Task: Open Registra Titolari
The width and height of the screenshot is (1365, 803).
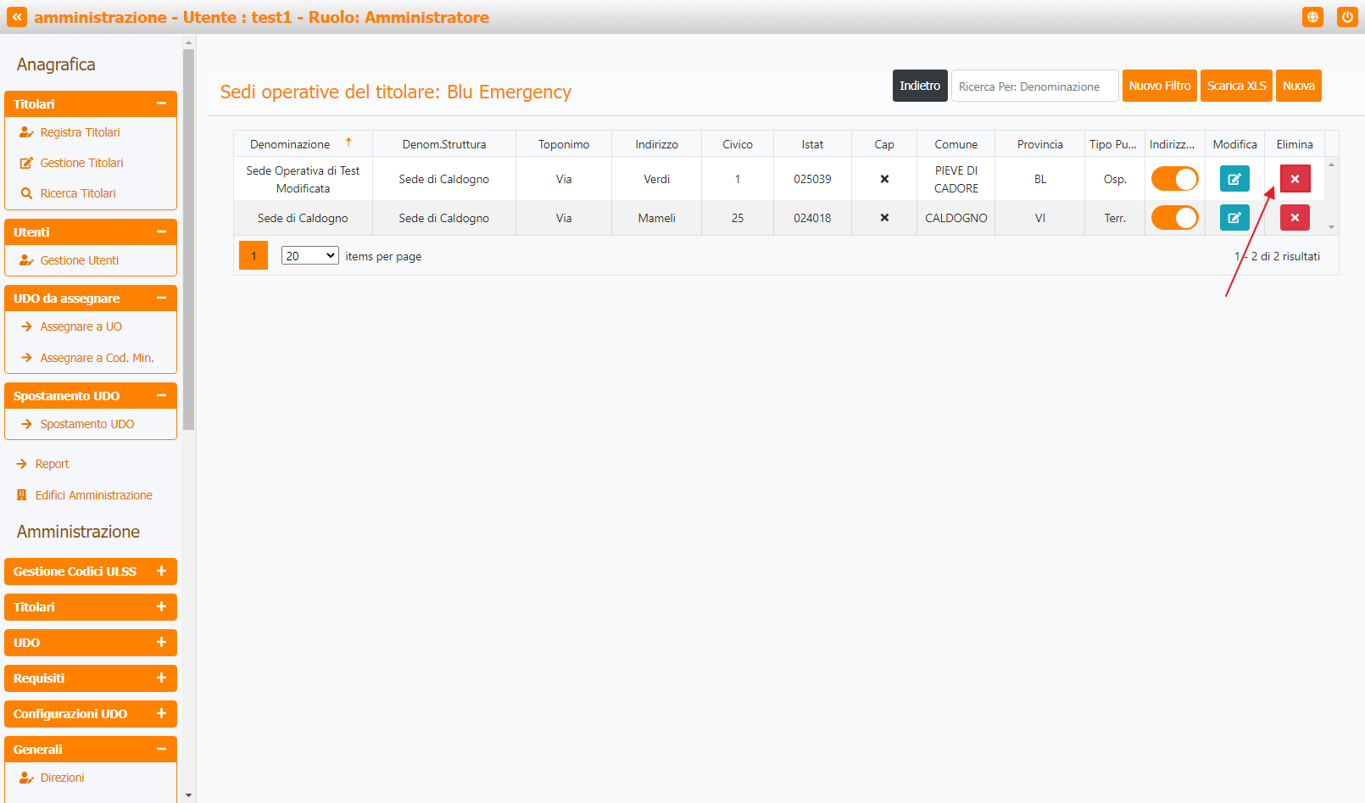Action: pos(80,132)
